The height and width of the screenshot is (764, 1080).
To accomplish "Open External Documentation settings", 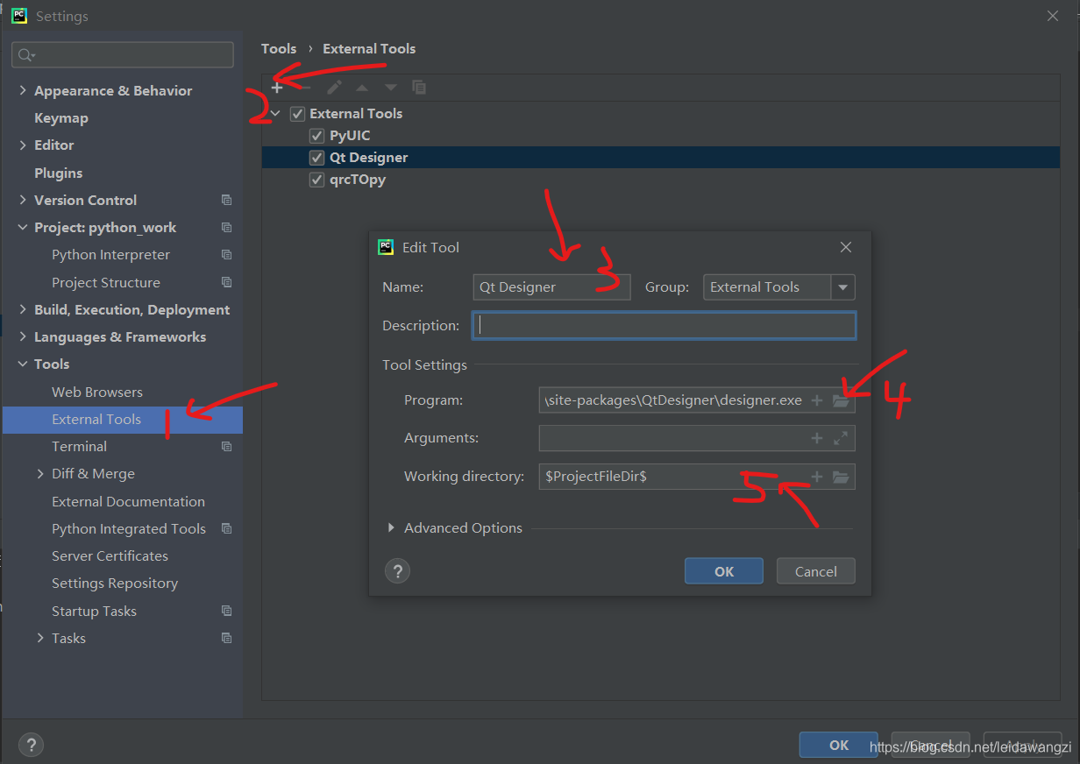I will [x=128, y=501].
